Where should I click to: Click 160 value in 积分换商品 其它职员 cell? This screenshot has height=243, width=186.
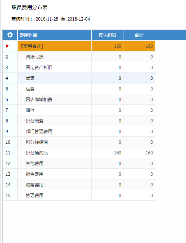(x=117, y=153)
